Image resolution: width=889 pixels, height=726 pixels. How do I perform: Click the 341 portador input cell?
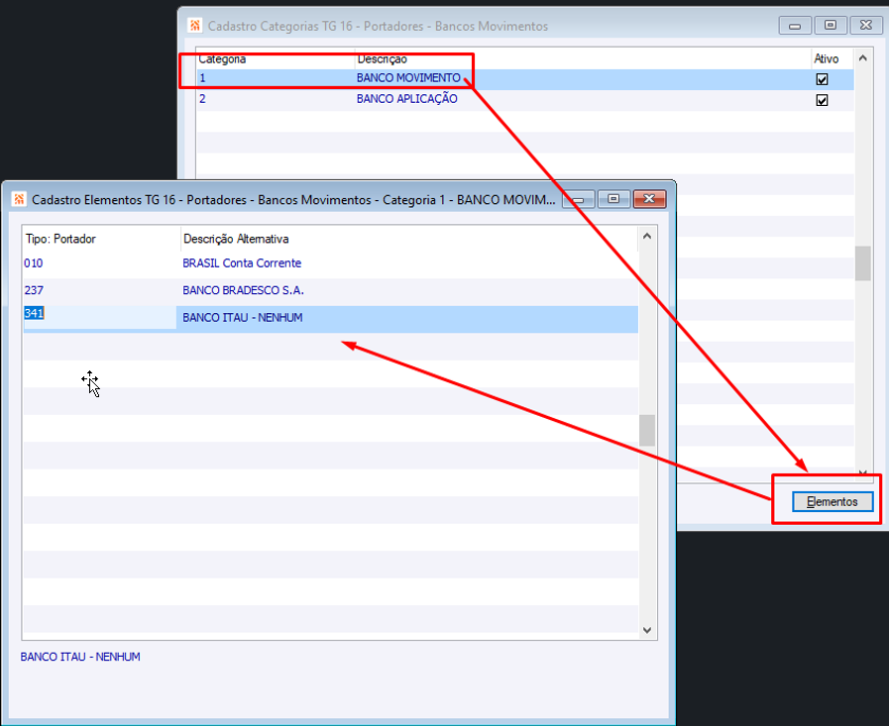coord(100,317)
